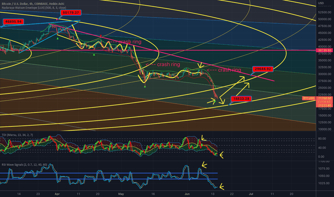Click the 18833.28 price label

(x=241, y=99)
